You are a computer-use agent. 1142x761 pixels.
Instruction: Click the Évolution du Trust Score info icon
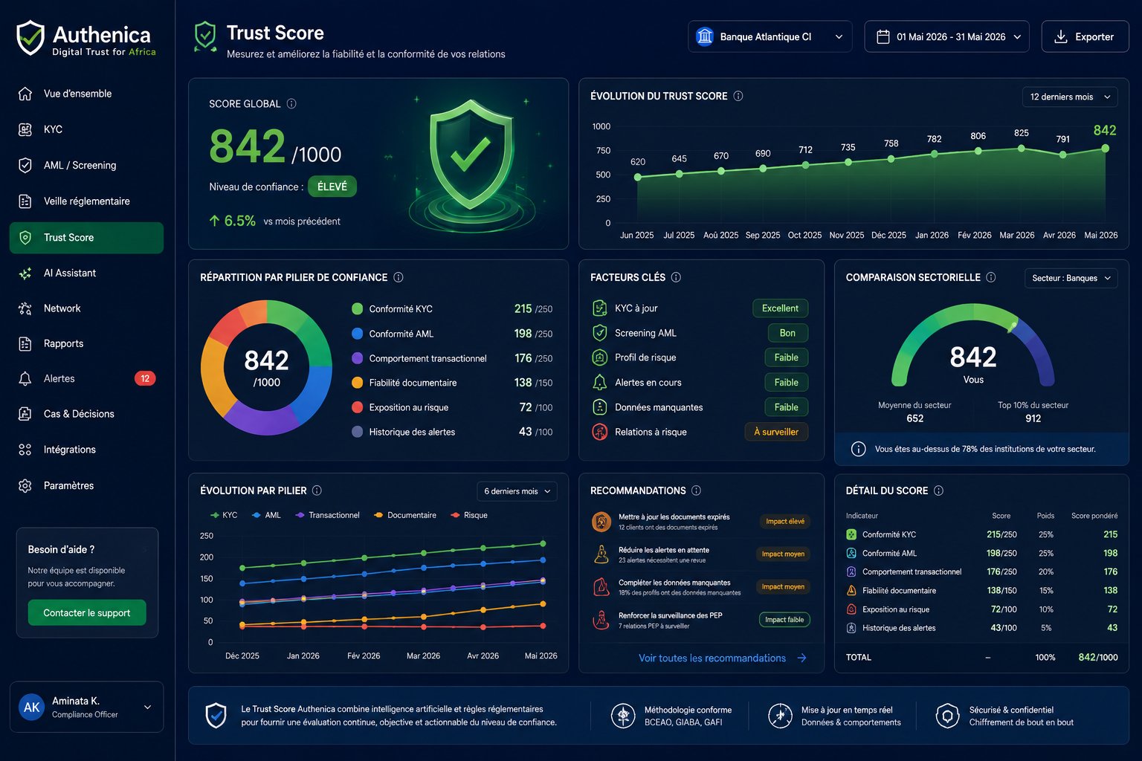tap(738, 96)
